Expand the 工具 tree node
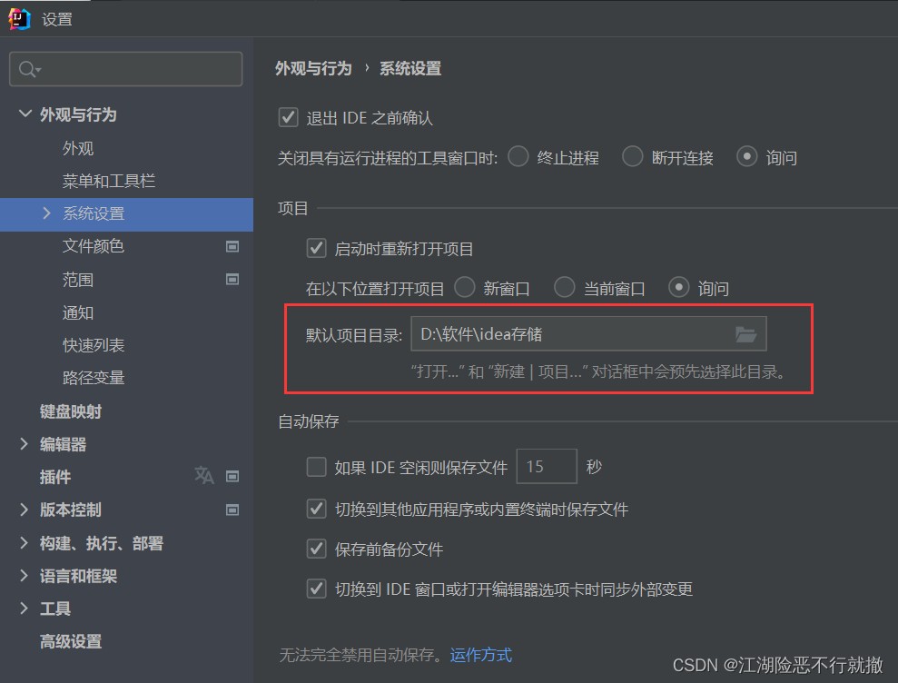 (x=24, y=608)
